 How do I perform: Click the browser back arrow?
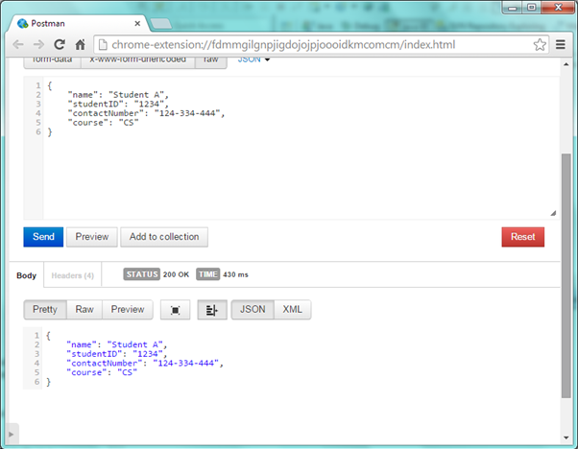tap(18, 44)
